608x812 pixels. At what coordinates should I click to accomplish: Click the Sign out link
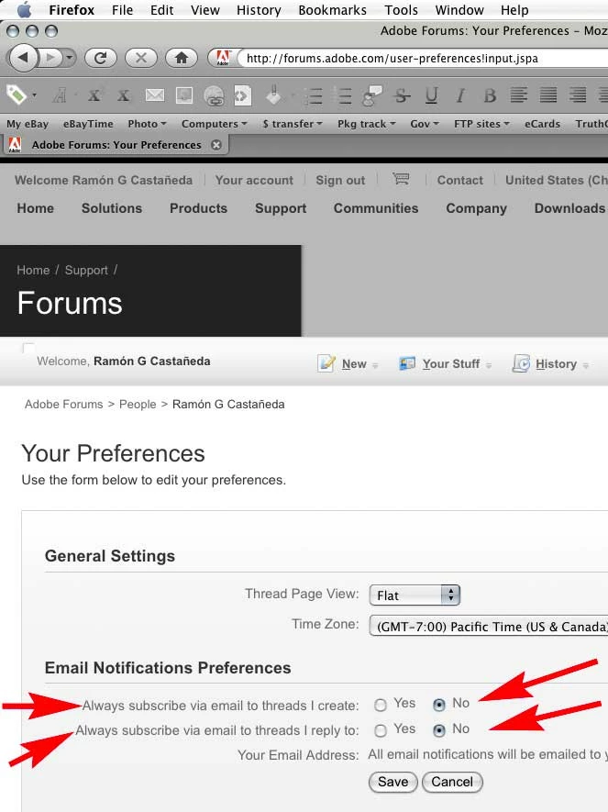340,180
